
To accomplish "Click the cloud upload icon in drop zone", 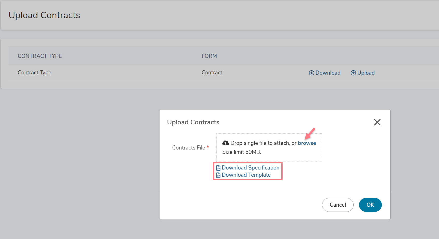I will [x=226, y=143].
